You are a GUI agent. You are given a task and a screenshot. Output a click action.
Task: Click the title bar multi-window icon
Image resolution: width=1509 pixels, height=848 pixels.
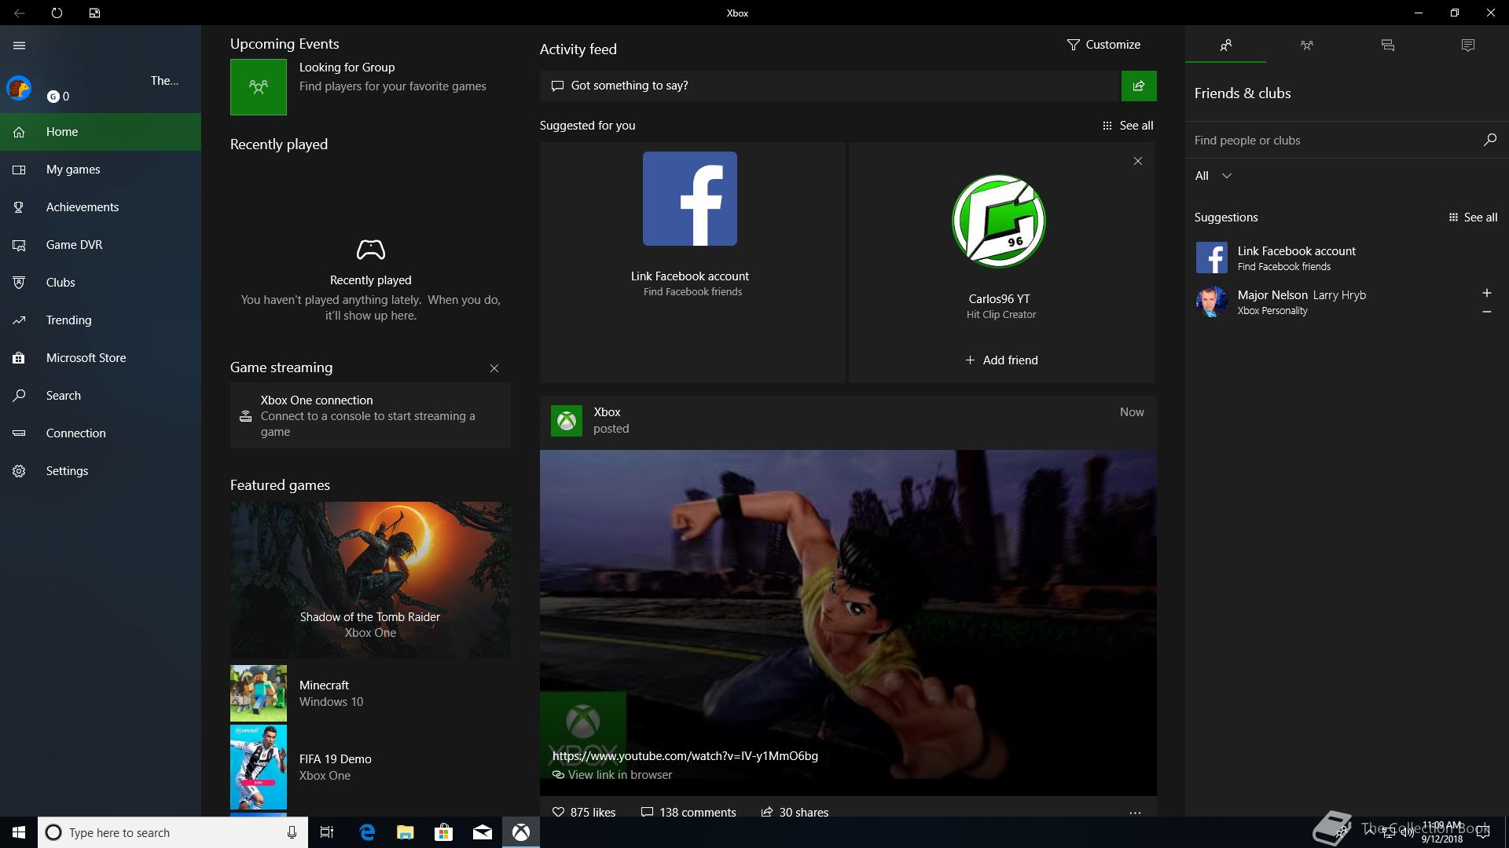[94, 13]
